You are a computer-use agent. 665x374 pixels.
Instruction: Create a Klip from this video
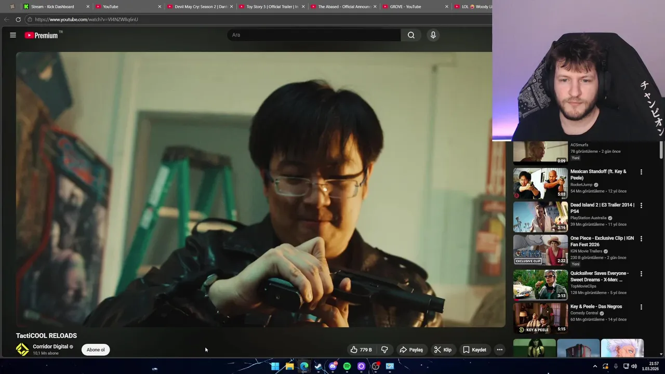[x=443, y=350]
